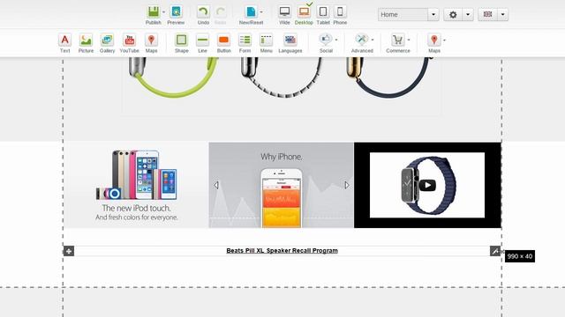Click the Preview icon
Screen dimensions: 565x317
pos(176,11)
